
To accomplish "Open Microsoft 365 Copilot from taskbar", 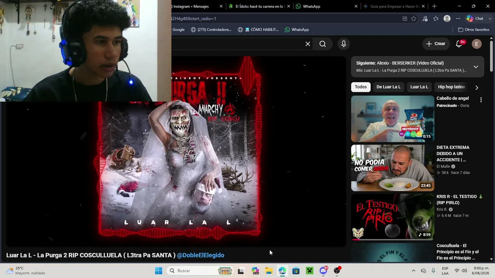I will (x=255, y=271).
